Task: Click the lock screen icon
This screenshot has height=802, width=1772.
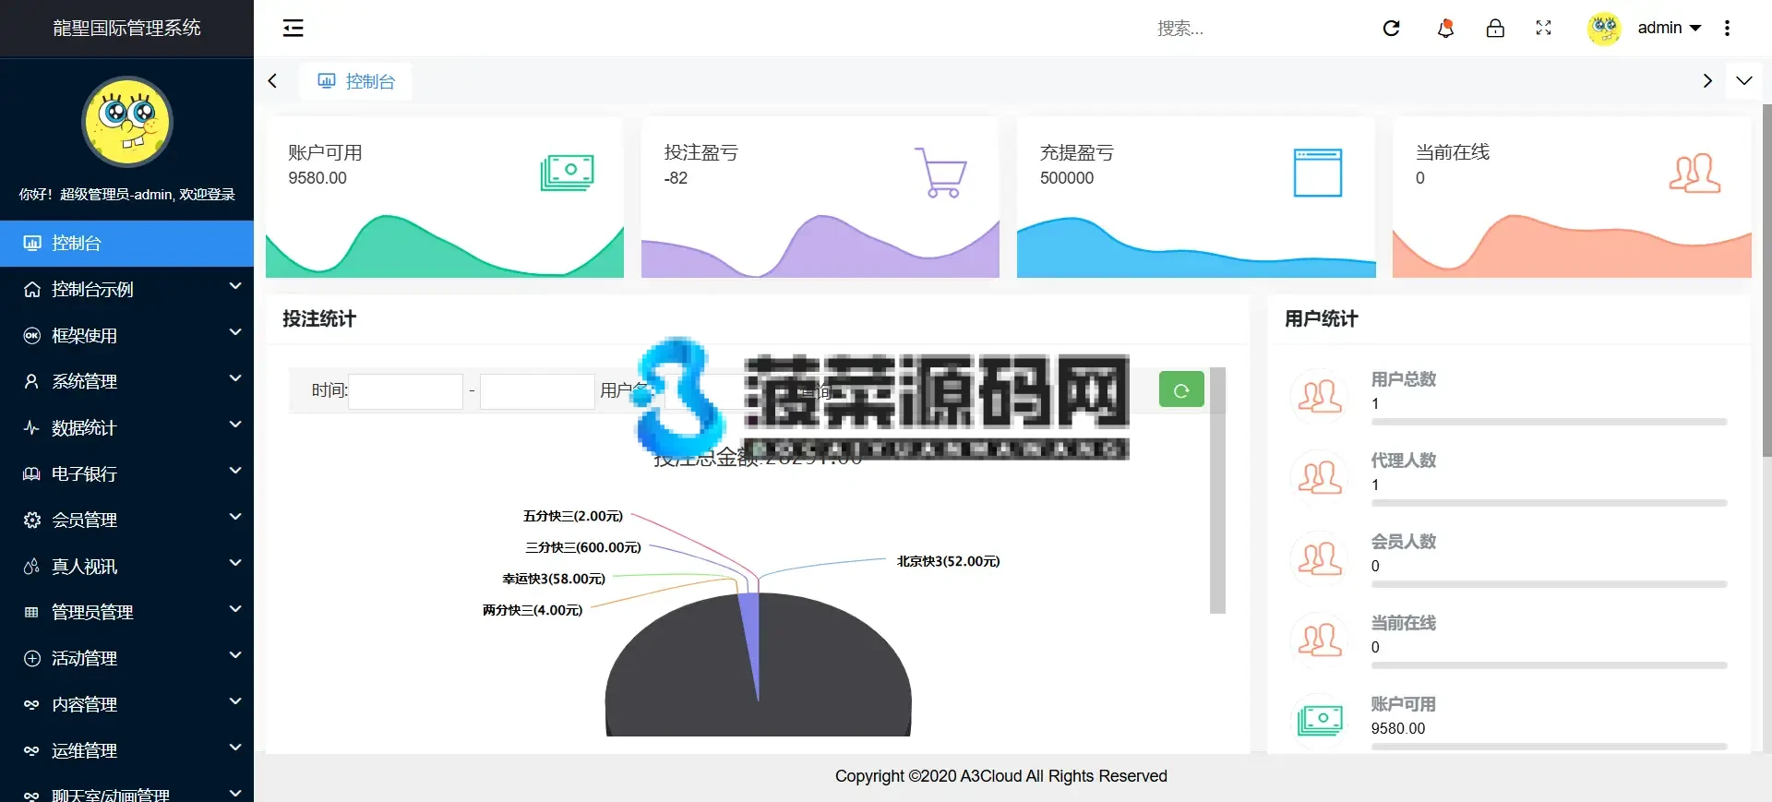Action: (1495, 28)
